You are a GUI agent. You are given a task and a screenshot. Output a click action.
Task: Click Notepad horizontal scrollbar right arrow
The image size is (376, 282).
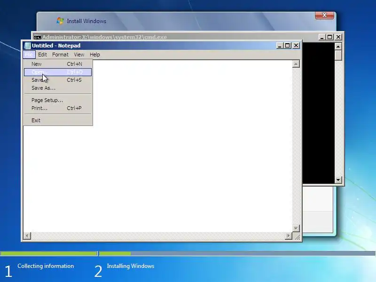(x=289, y=236)
